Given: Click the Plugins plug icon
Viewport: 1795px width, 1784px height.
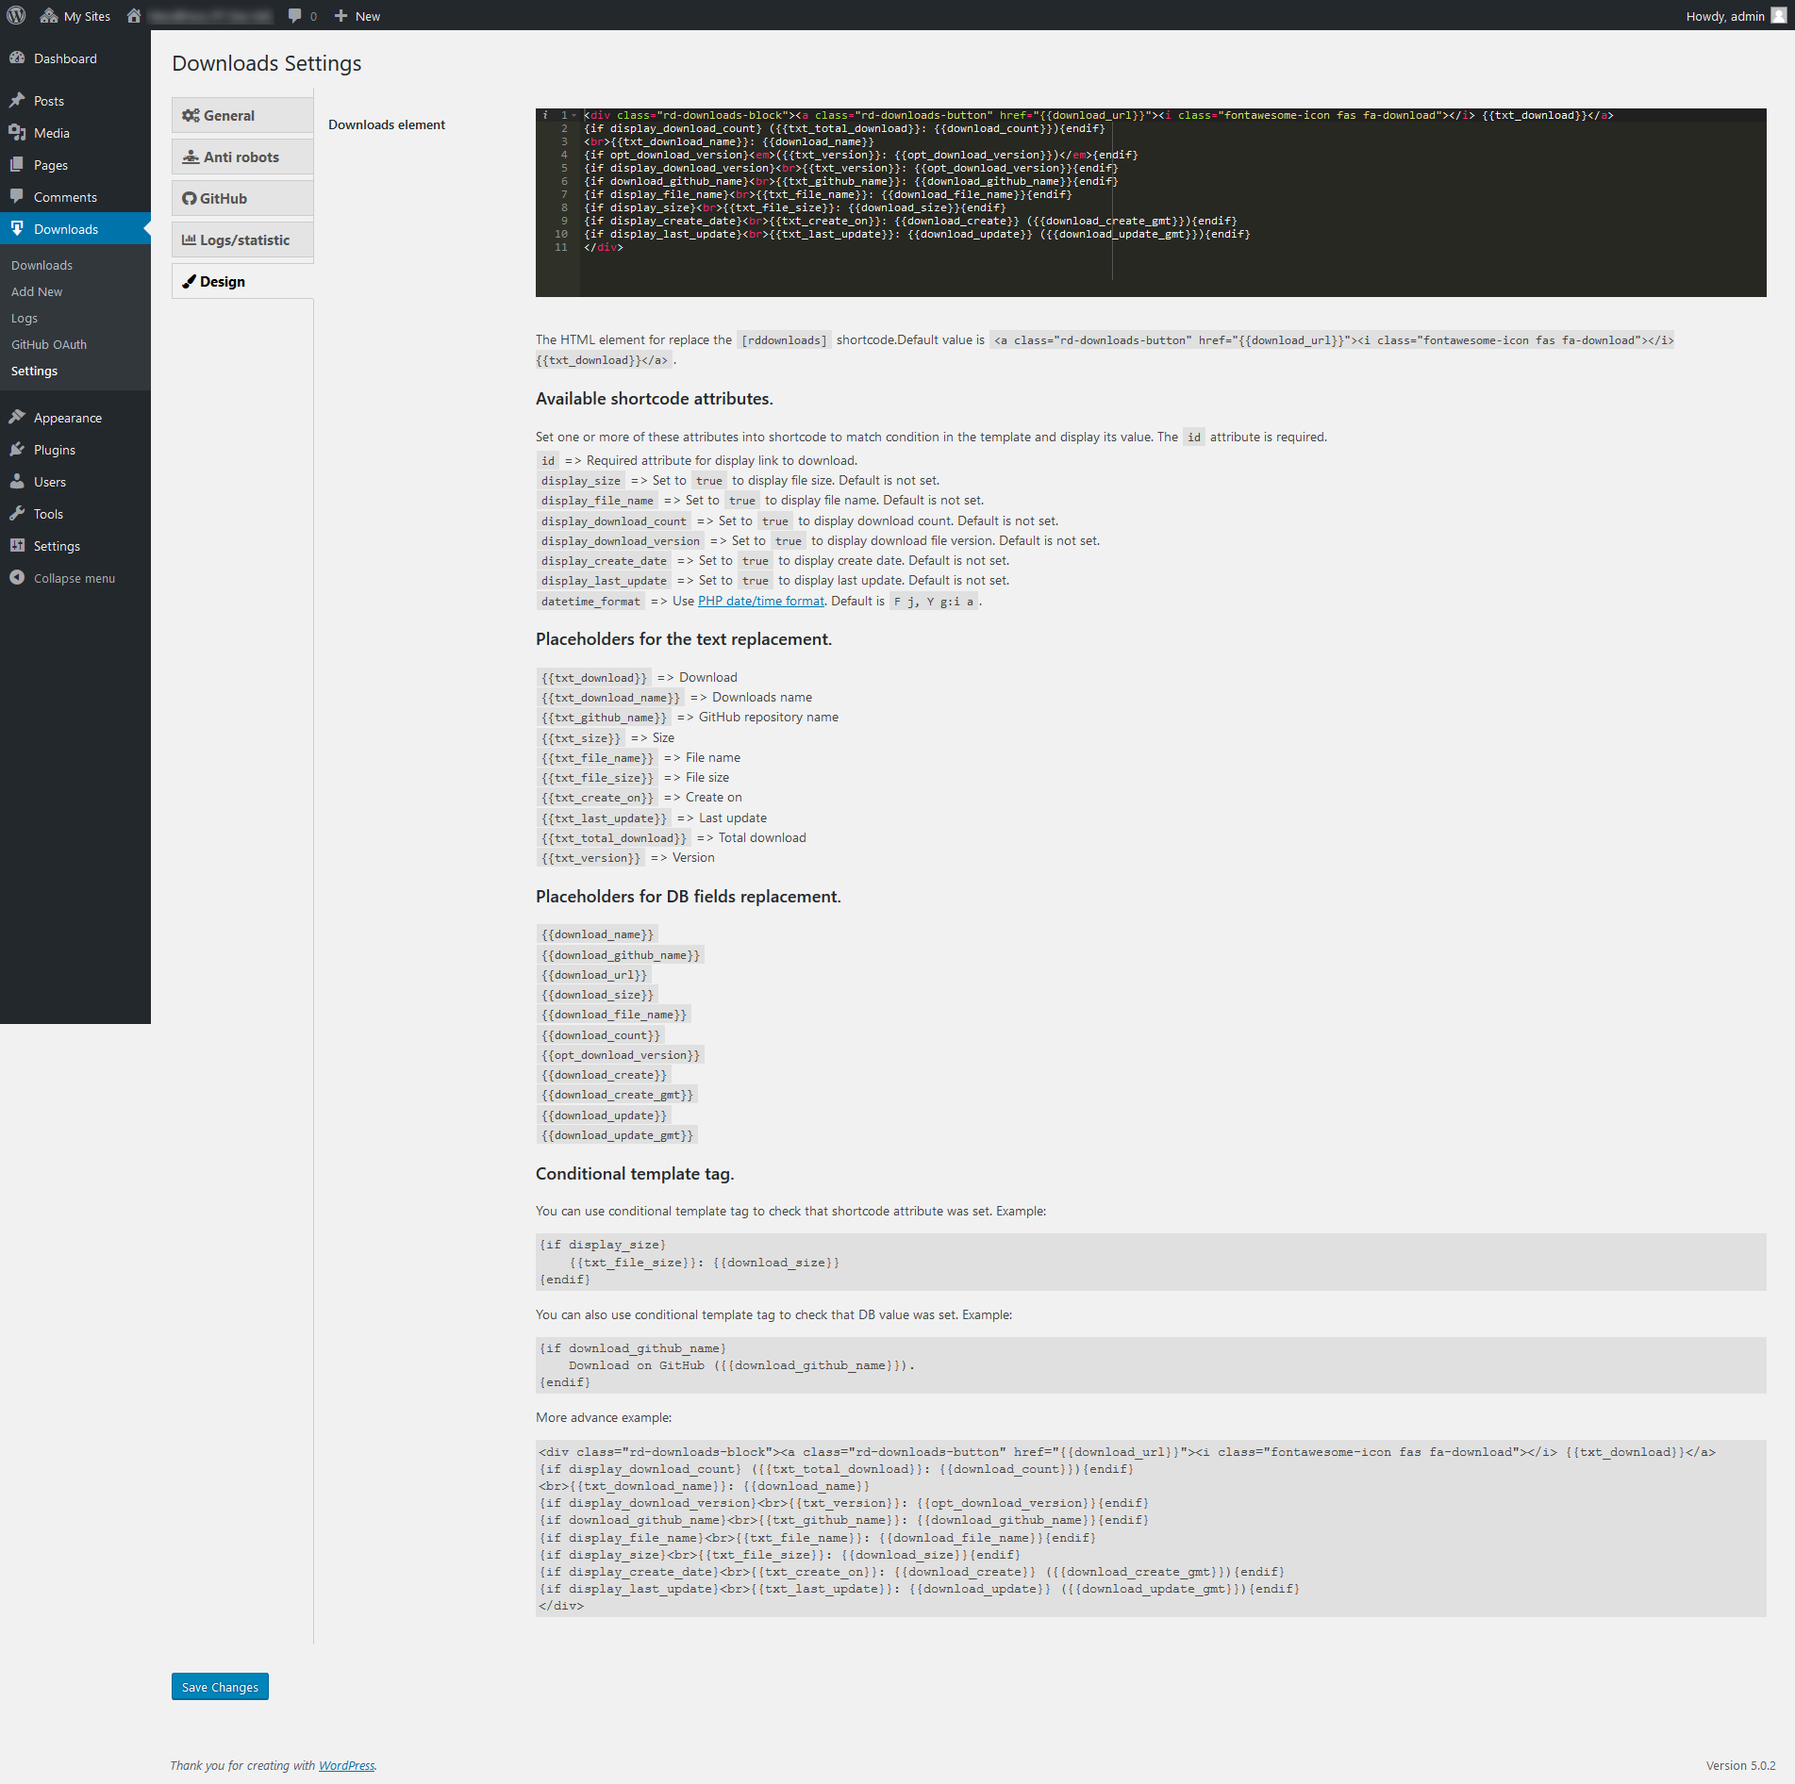Looking at the screenshot, I should coord(17,450).
